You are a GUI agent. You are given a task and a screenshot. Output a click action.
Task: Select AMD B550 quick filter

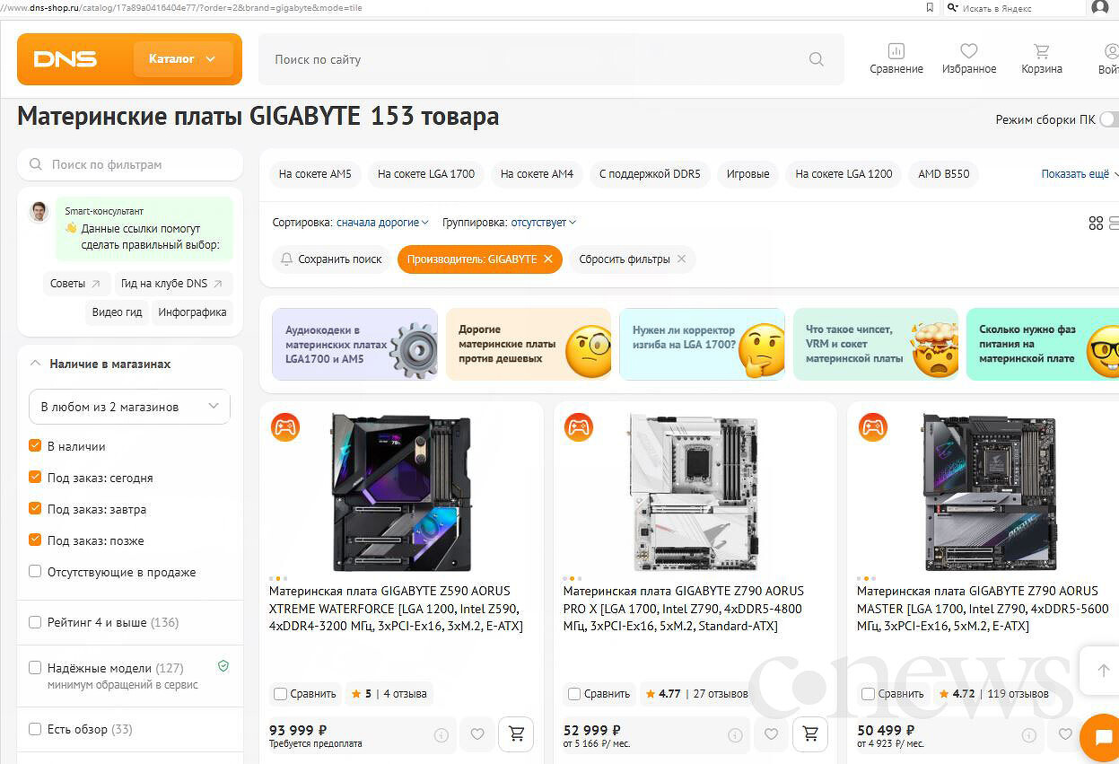[944, 174]
